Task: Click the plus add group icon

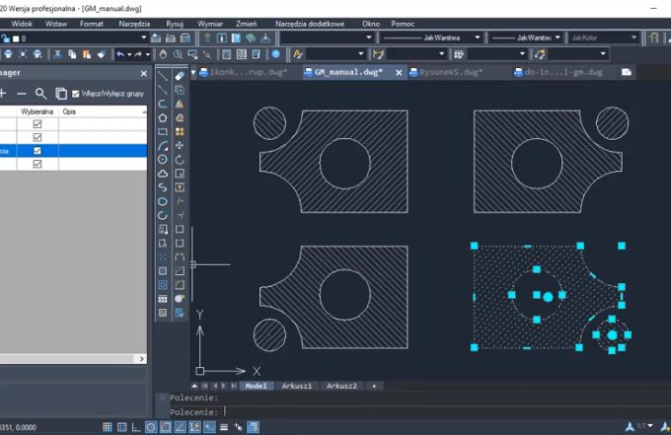Action: pyautogui.click(x=3, y=94)
